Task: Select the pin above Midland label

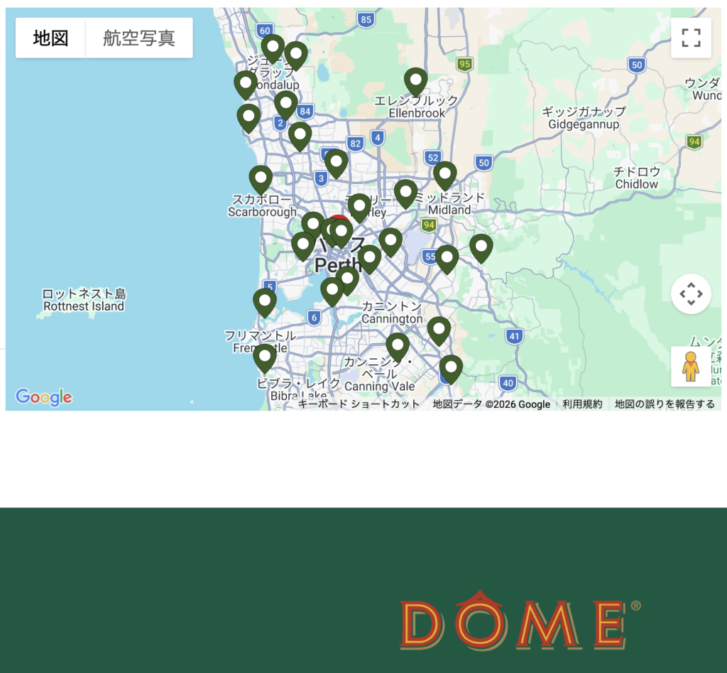Action: tap(444, 175)
